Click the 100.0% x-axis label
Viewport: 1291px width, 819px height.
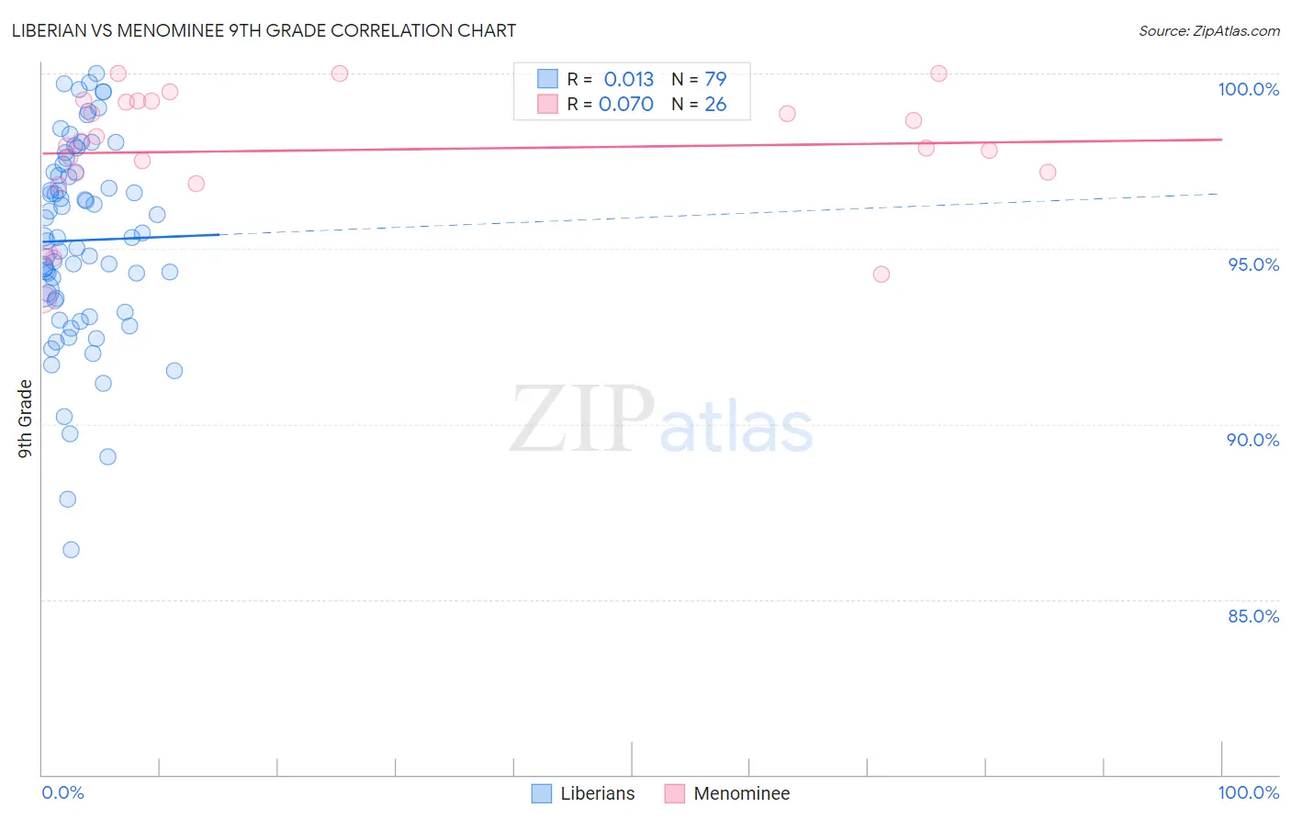click(x=1249, y=792)
